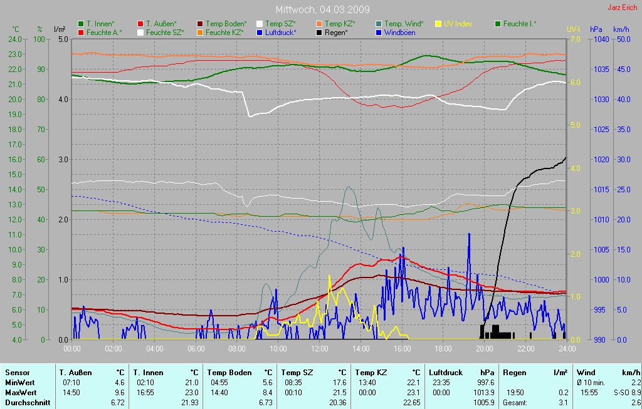The image size is (642, 409).
Task: Click the Feuchte I.* legend label
Action: [x=519, y=24]
